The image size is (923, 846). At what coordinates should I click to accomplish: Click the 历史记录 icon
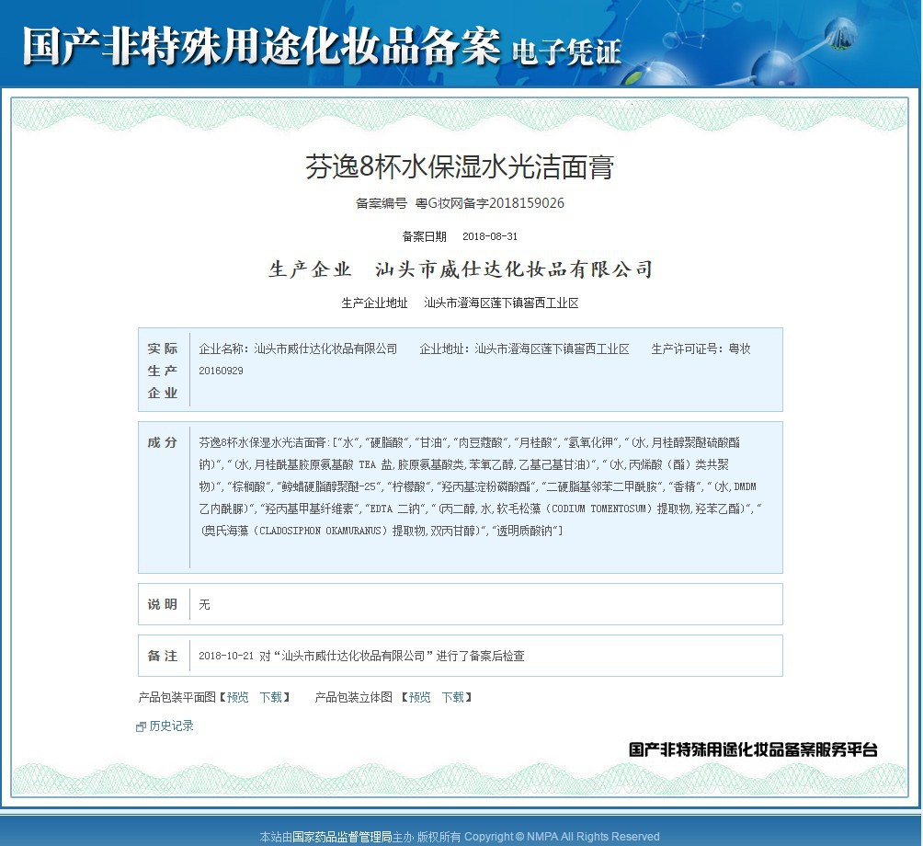[141, 726]
